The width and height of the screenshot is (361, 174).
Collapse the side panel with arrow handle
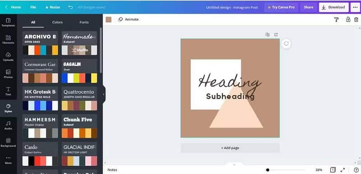coord(104,94)
